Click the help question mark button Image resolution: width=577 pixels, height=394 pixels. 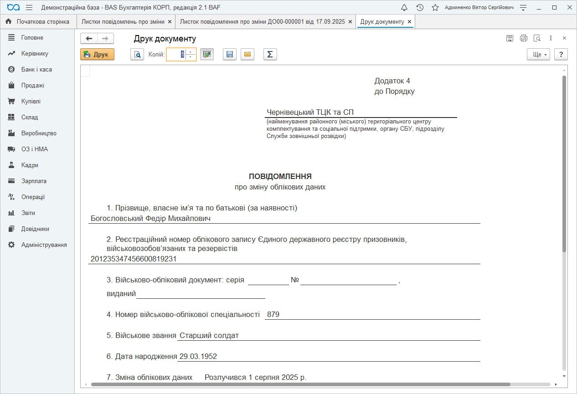[561, 55]
